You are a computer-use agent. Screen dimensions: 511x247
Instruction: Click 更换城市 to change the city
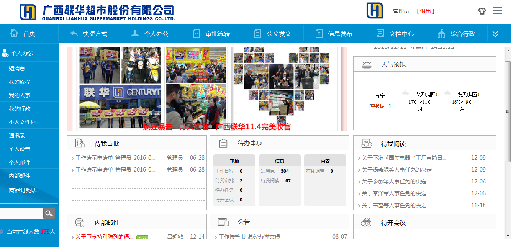[x=380, y=106]
